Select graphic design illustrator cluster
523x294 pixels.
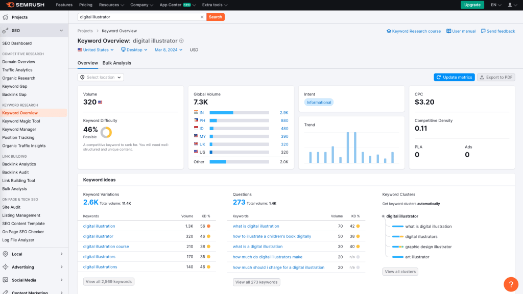pyautogui.click(x=429, y=247)
